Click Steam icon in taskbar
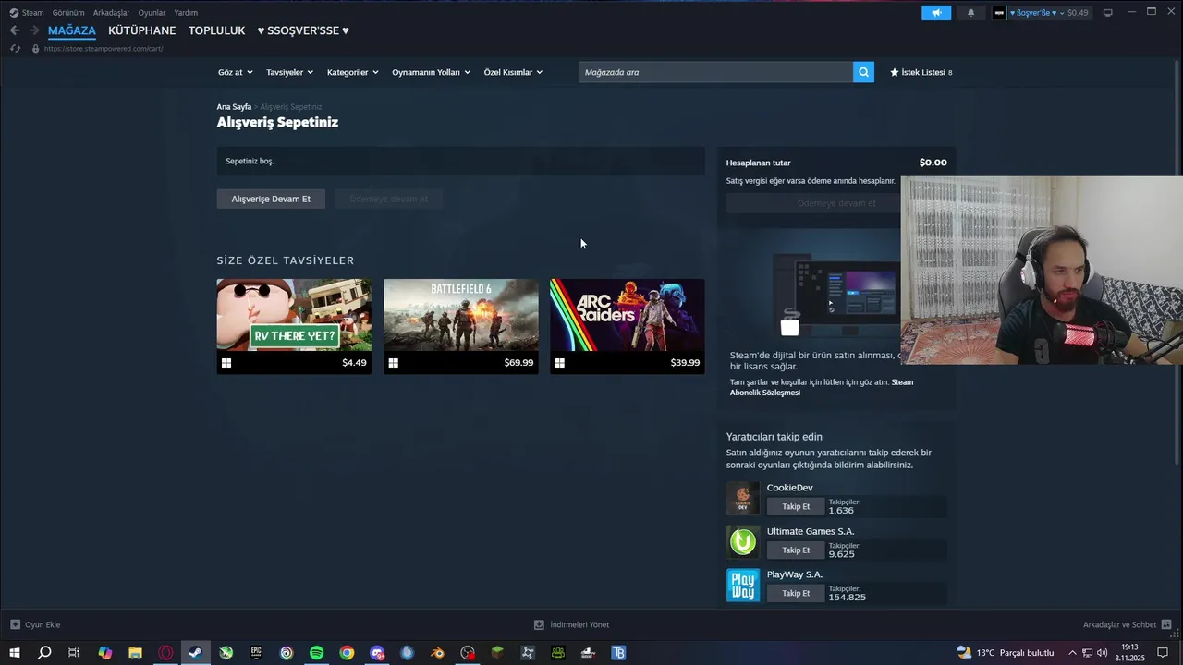The image size is (1183, 665). pos(195,653)
